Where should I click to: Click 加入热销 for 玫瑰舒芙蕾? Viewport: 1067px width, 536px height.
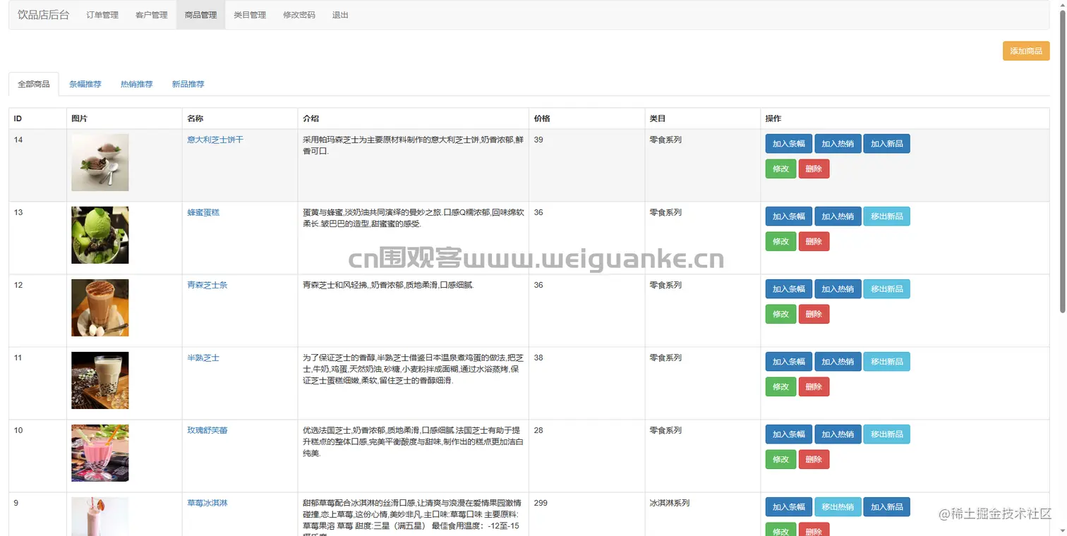[838, 434]
